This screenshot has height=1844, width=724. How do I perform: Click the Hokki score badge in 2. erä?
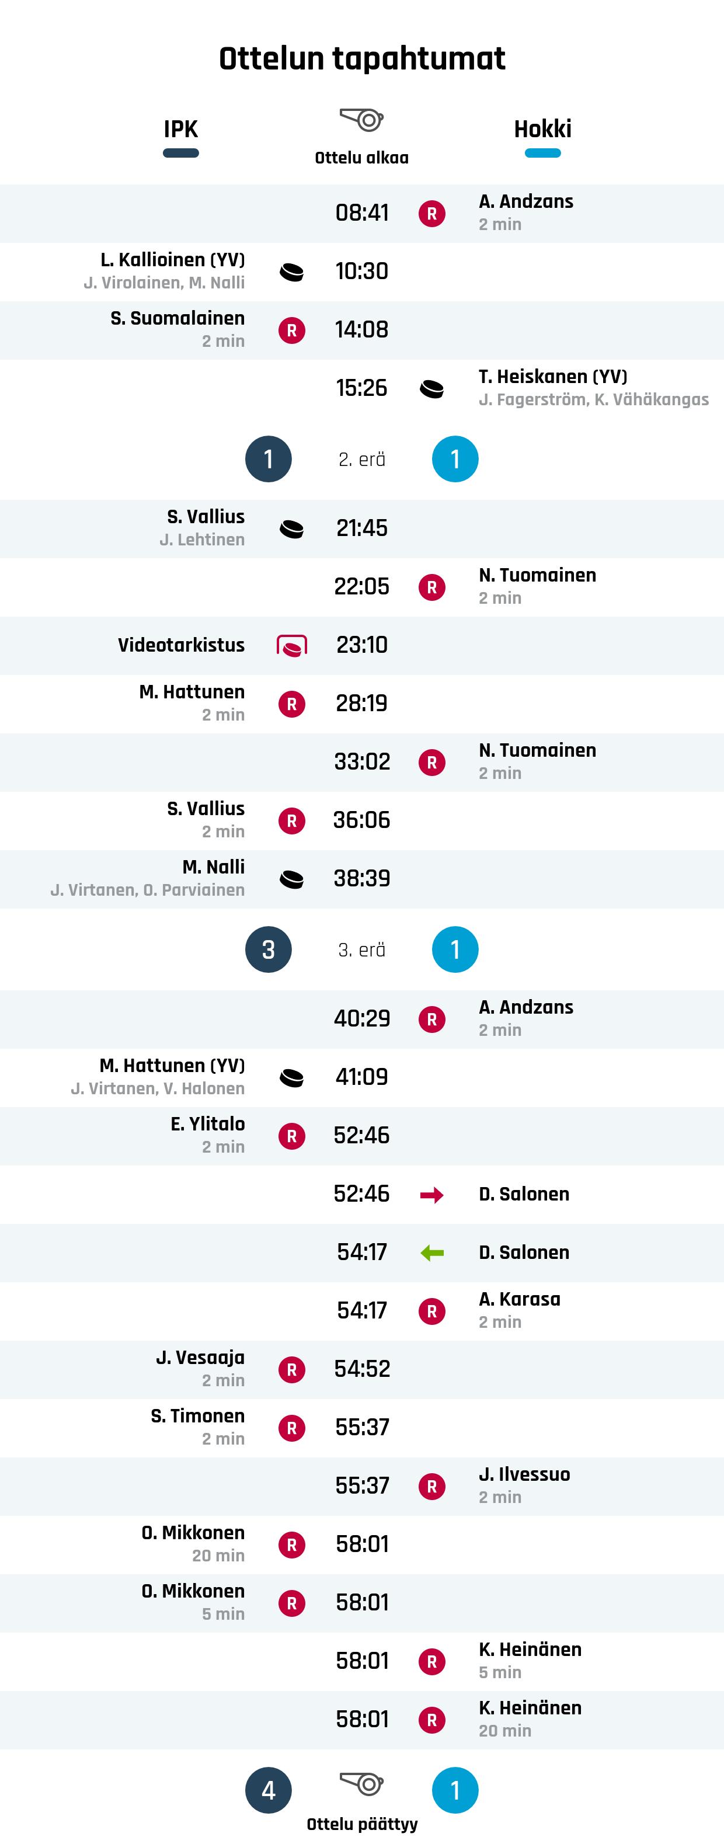[455, 459]
